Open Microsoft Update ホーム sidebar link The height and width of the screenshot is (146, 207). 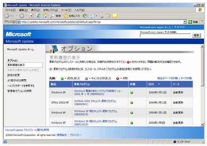[21, 49]
